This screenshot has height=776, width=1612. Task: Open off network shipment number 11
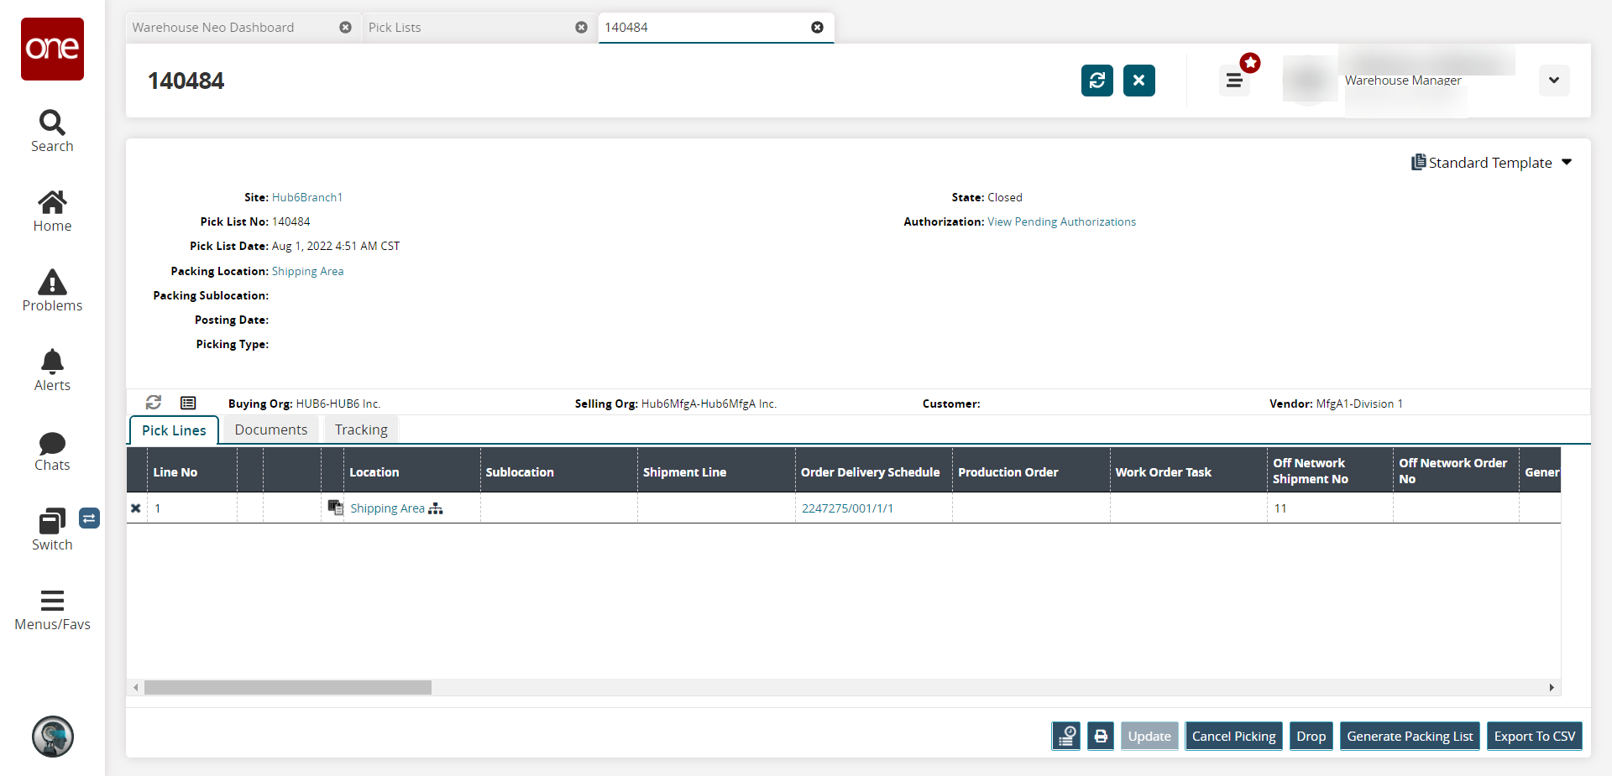pos(1280,508)
